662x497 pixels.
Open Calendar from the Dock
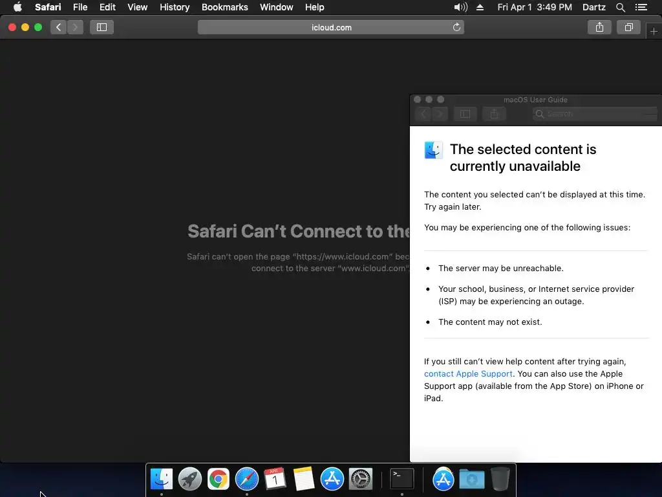click(x=275, y=480)
